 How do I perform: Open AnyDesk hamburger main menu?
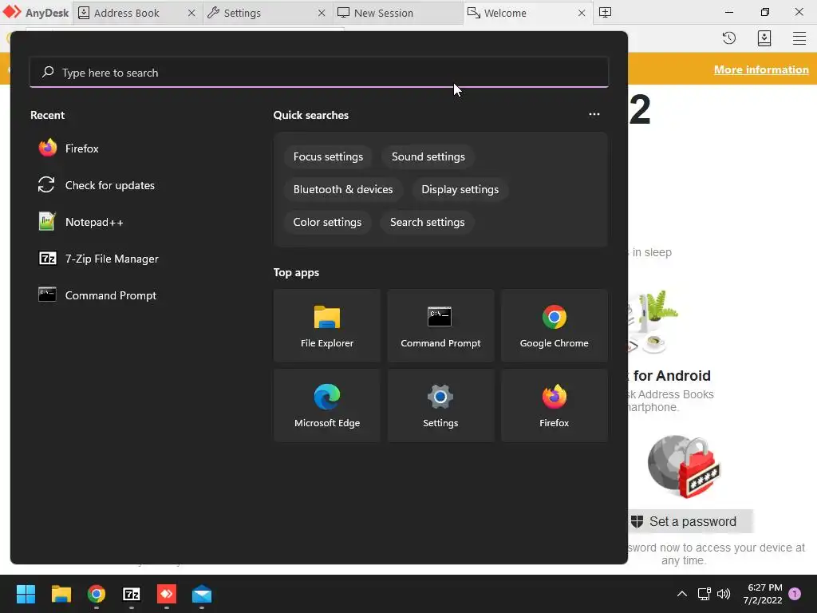pyautogui.click(x=799, y=38)
